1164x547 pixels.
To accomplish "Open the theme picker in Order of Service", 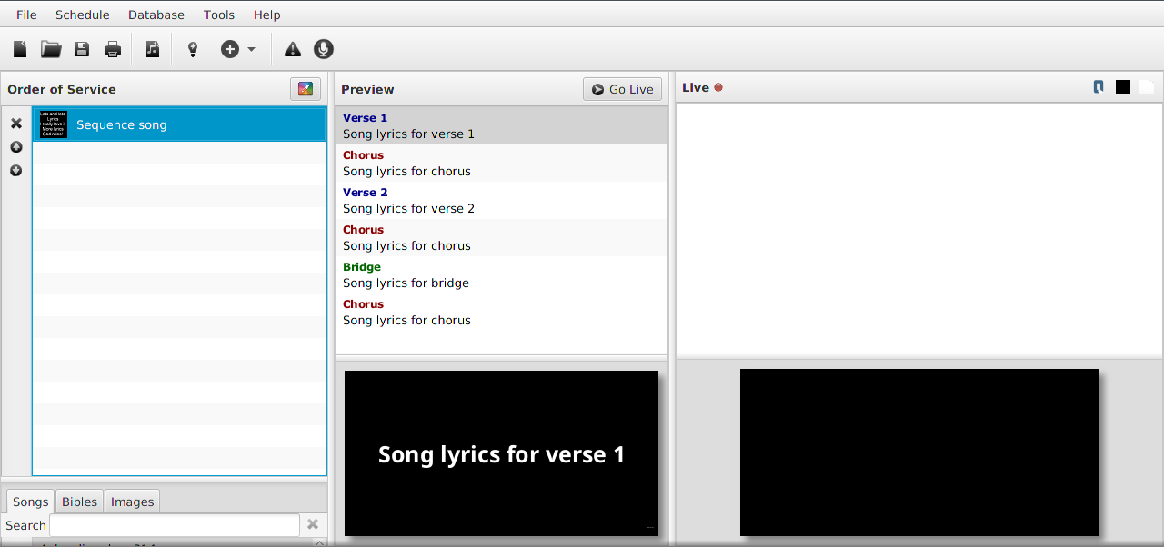I will [x=306, y=89].
